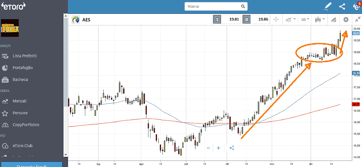Viewport: 362px width, 167px height.
Task: Click the Ricerca search field
Action: point(216,7)
